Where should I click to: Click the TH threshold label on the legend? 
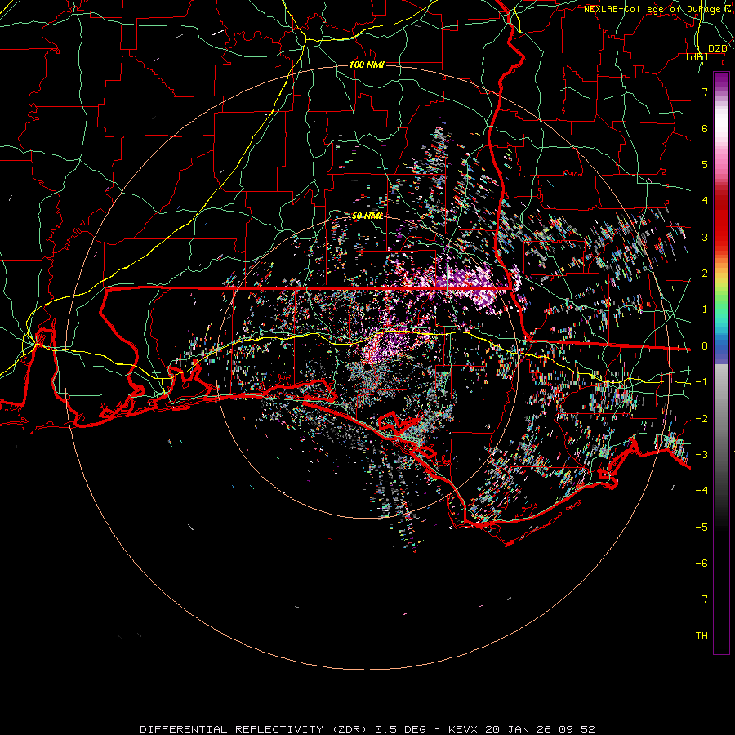click(702, 636)
